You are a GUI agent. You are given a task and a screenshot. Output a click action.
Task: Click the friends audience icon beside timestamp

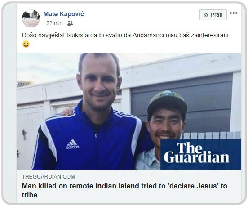(70, 23)
